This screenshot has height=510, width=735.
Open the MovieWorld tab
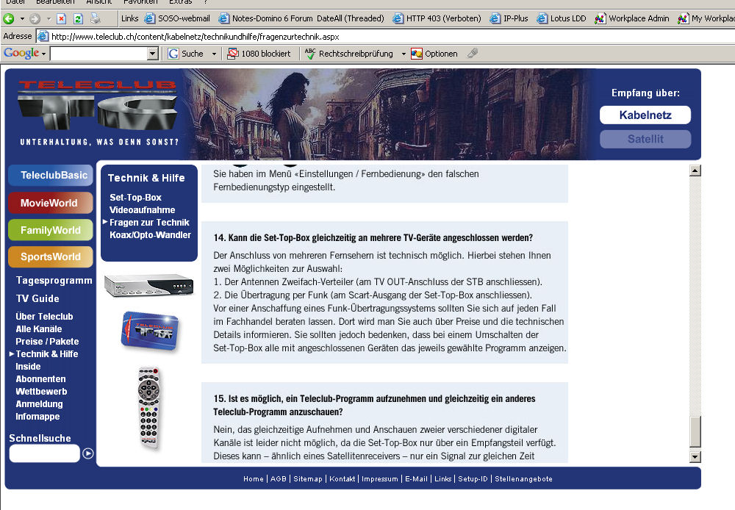coord(50,203)
